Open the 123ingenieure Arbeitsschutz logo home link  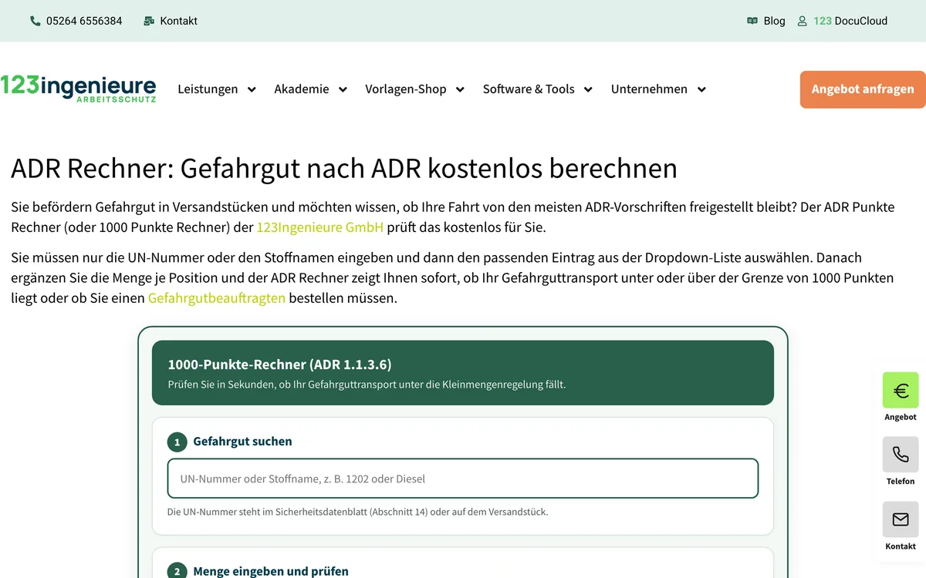[78, 89]
